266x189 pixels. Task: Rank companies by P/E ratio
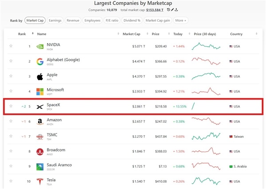tap(112, 20)
